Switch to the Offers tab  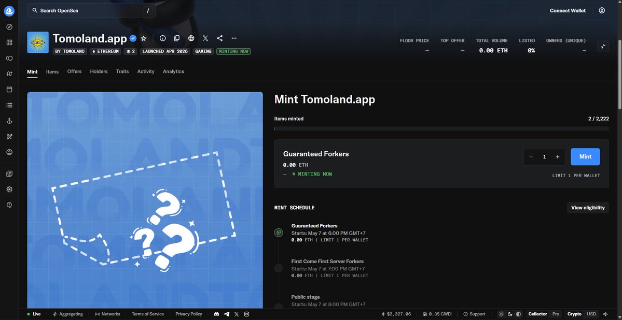tap(74, 71)
